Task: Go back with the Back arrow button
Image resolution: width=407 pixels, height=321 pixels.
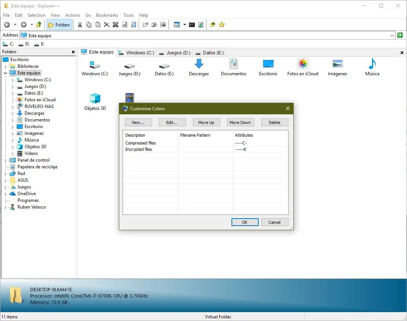Action: click(7, 25)
